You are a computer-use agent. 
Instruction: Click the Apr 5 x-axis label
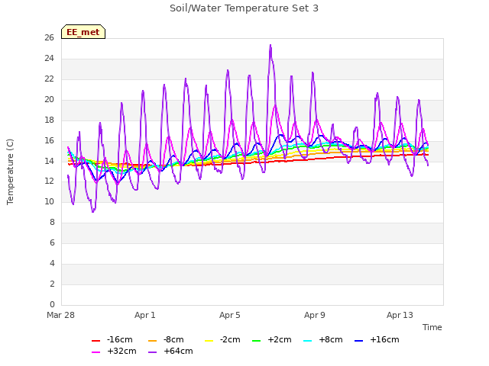[230, 315]
